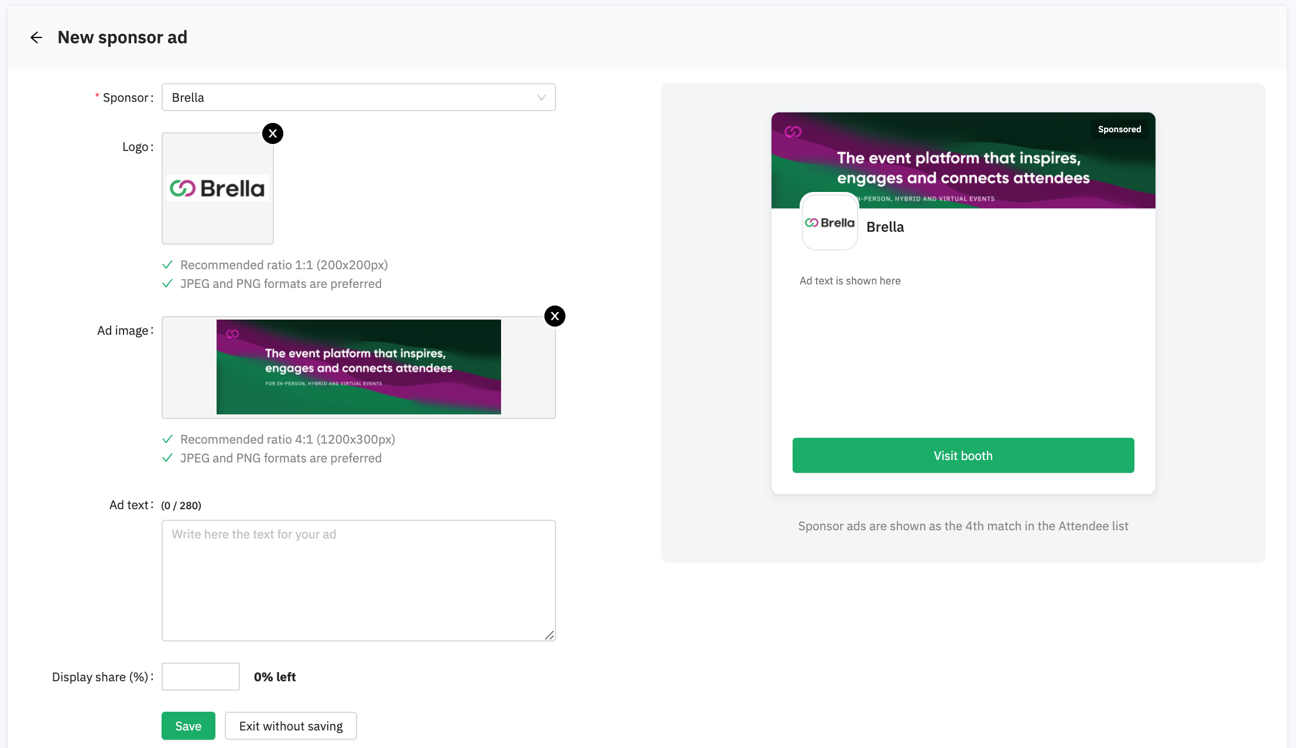Screen dimensions: 1296x748
Task: Save the new sponsor ad
Action: pyautogui.click(x=188, y=726)
